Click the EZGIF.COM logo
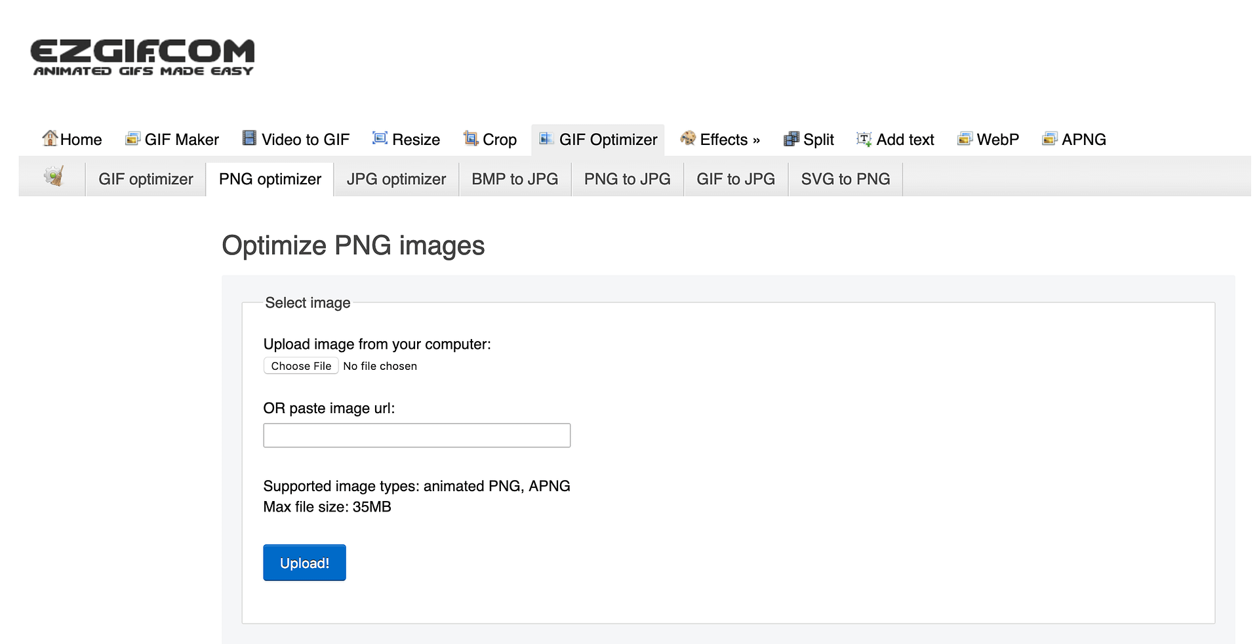Screen dimensions: 1259x644 coord(142,58)
